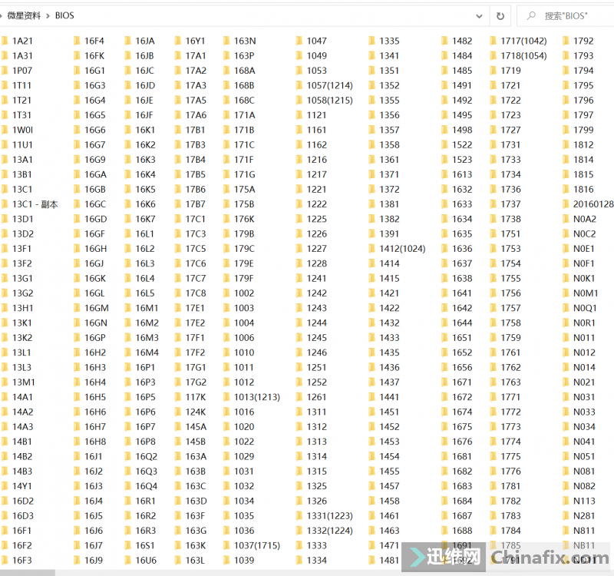This screenshot has width=614, height=576.
Task: Click the folder name 1523
Action: point(463,160)
